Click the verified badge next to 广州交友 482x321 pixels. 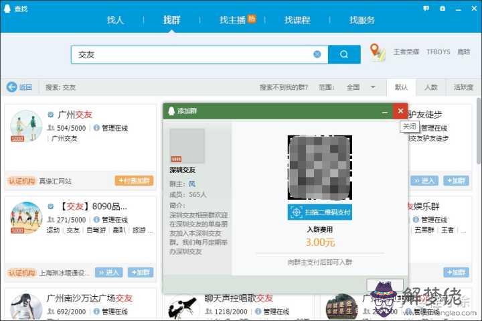tap(51, 115)
